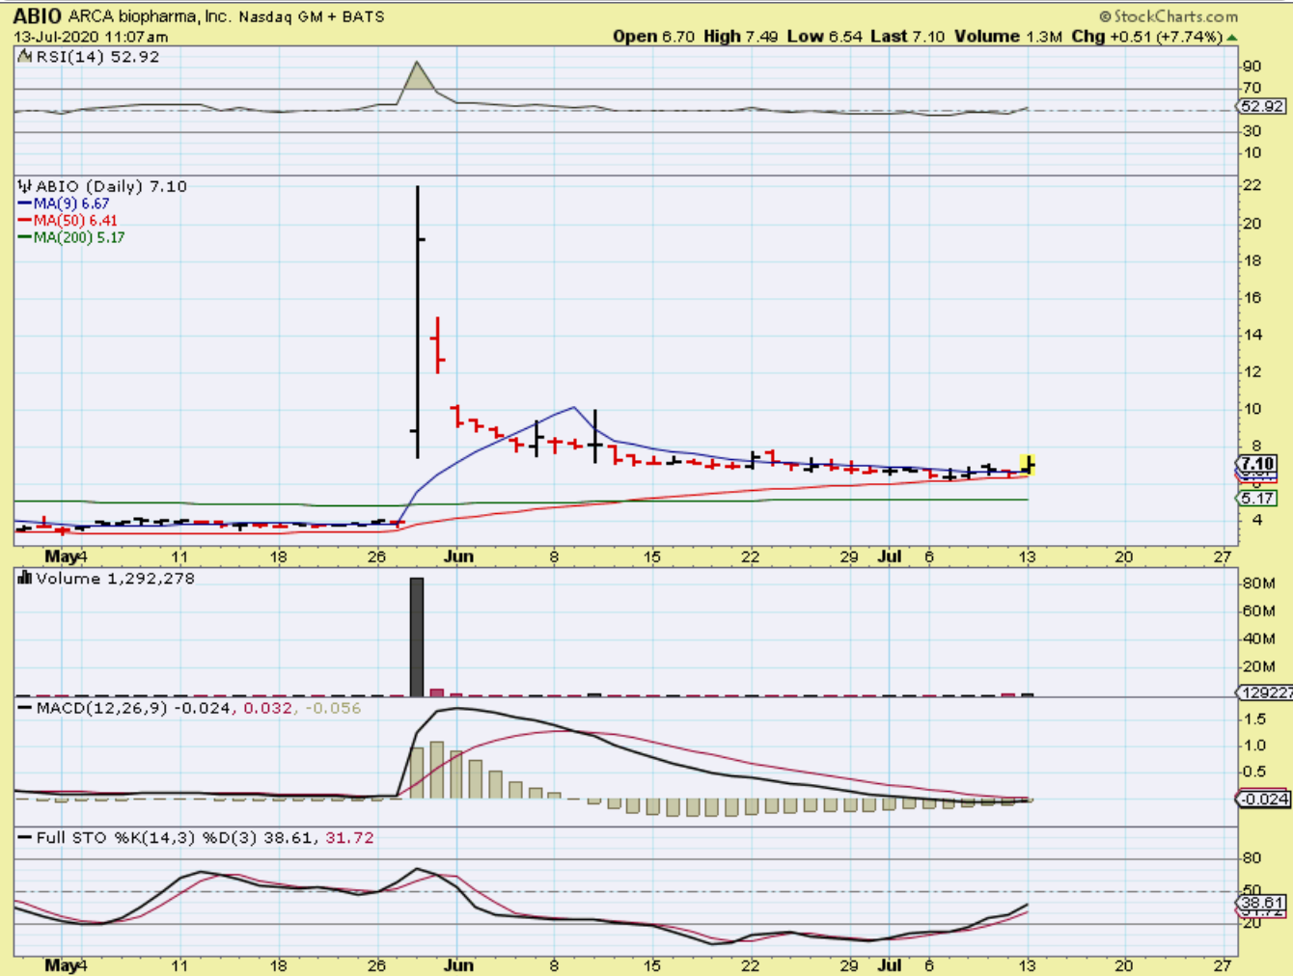Click the ABIO (Daily) price bar icon

coord(25,186)
